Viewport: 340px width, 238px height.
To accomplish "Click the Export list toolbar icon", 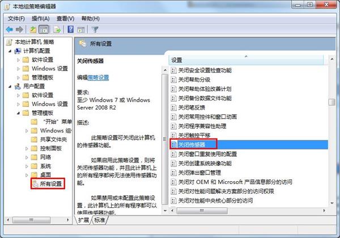I will pyautogui.click(x=57, y=30).
